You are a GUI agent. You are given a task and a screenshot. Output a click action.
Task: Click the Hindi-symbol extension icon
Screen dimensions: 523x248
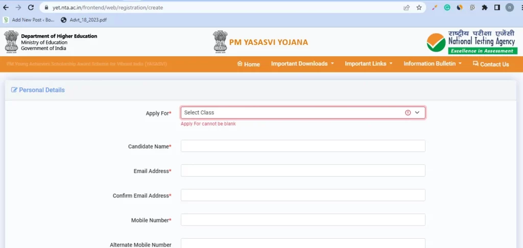click(x=472, y=7)
